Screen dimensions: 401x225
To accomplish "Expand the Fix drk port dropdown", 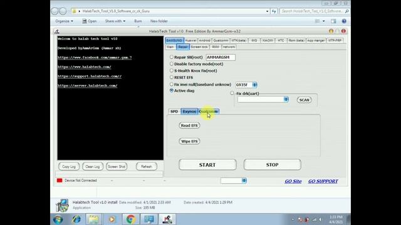I will tap(286, 99).
